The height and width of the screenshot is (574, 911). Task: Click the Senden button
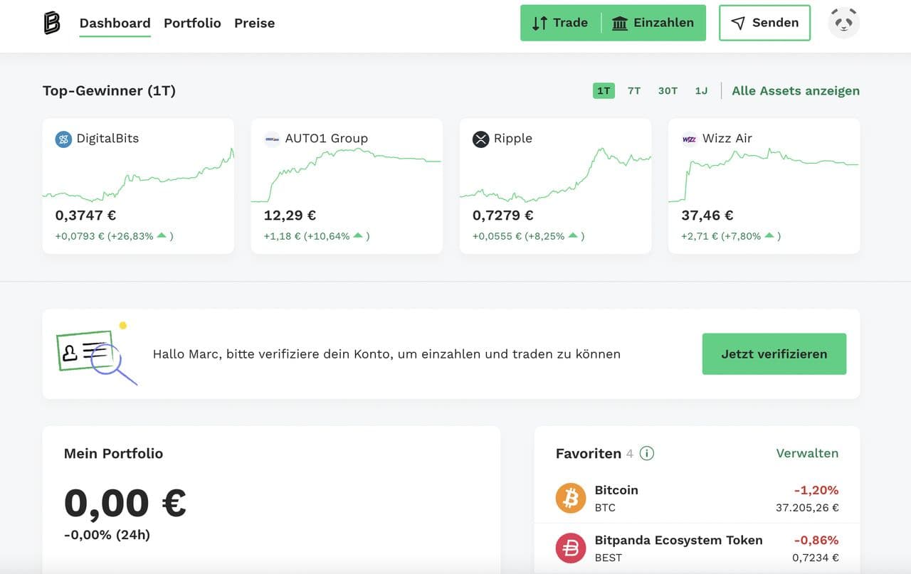(x=764, y=23)
